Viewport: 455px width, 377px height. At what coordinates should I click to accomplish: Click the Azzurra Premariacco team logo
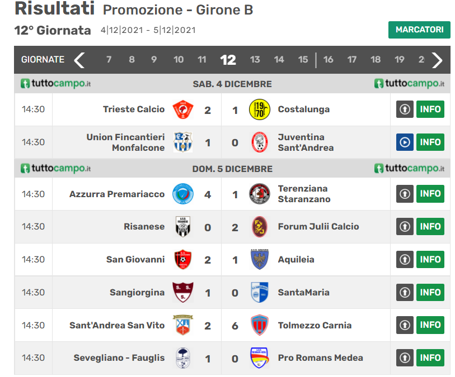tap(182, 194)
